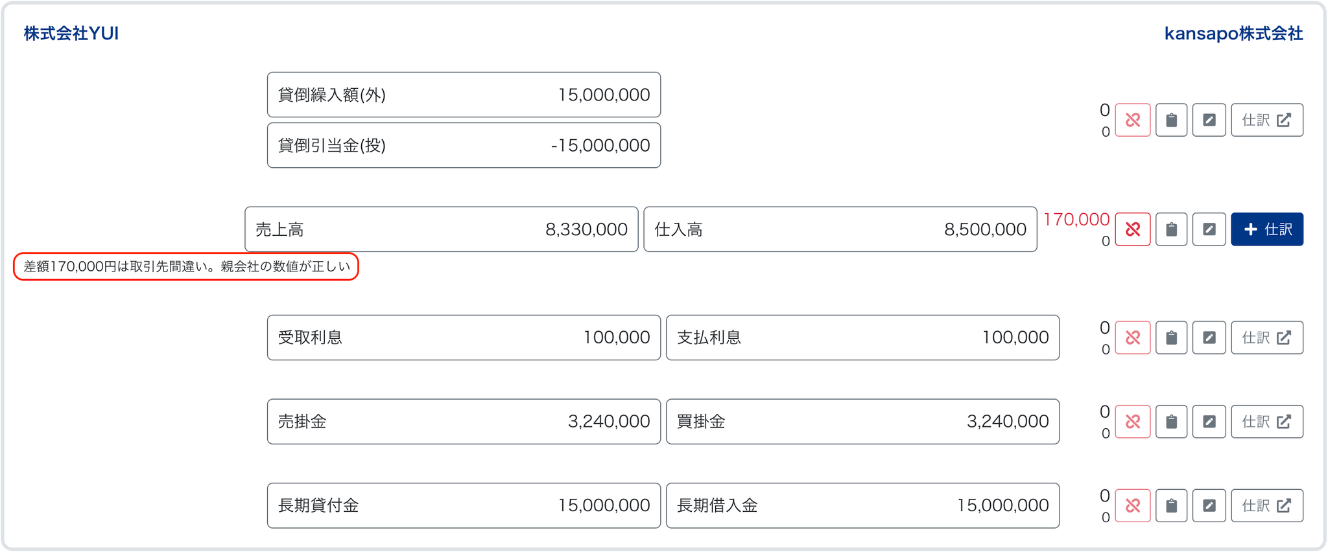Click the 差額170,000円 comment note
This screenshot has width=1328, height=552.
(186, 266)
